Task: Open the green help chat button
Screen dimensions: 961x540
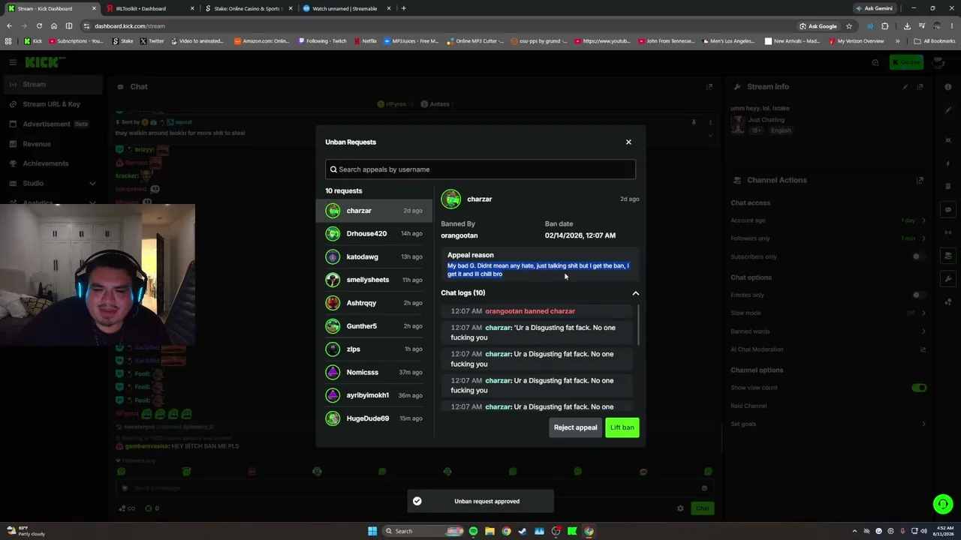Action: click(943, 504)
